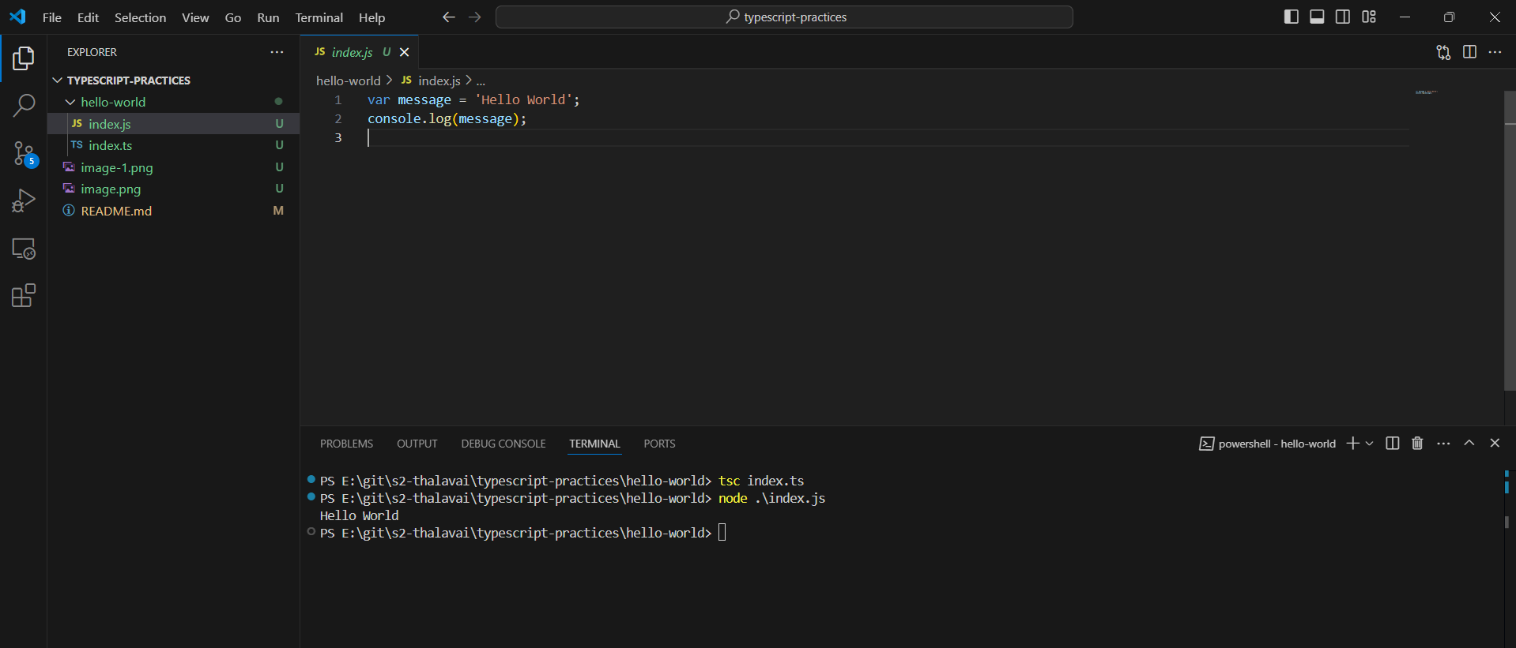Viewport: 1516px width, 648px height.
Task: Switch to the OUTPUT panel tab
Action: click(x=417, y=444)
